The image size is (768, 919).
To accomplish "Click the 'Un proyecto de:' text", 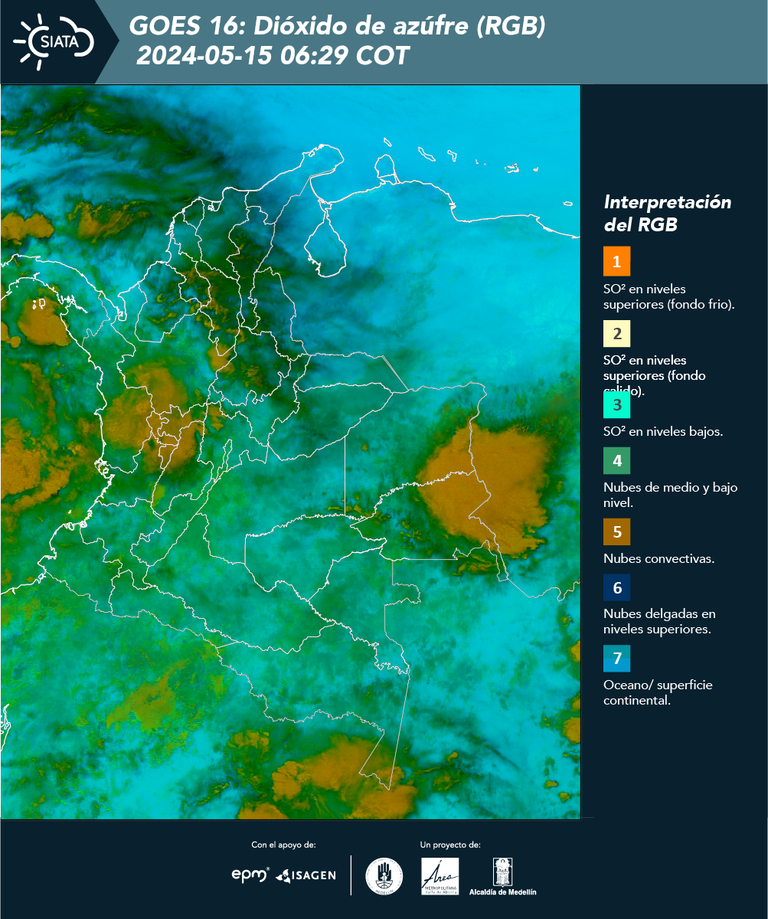I will click(450, 845).
